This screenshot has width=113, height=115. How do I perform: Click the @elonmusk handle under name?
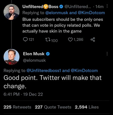tap(34, 60)
